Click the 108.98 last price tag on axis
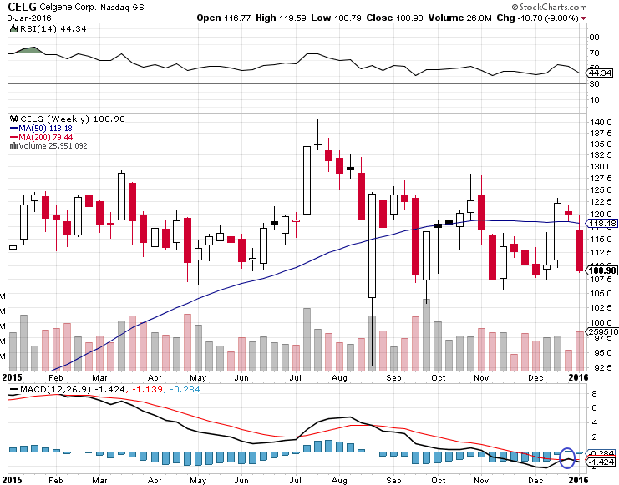Image resolution: width=619 pixels, height=485 pixels. tap(602, 270)
